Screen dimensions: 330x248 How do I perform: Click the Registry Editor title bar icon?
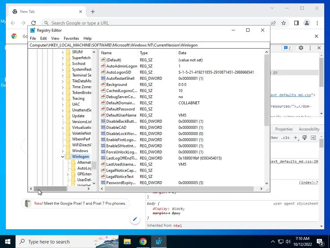[33, 30]
